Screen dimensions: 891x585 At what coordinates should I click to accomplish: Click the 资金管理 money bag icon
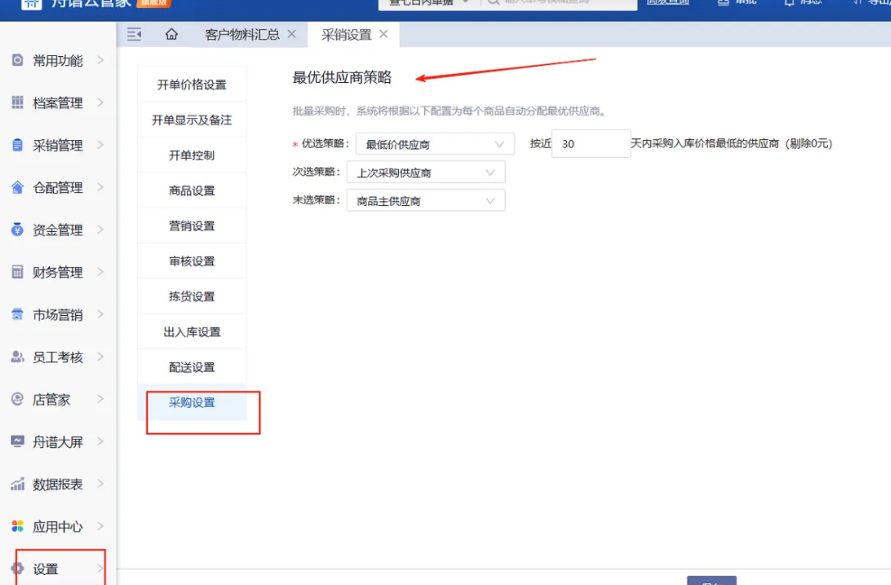[x=17, y=230]
